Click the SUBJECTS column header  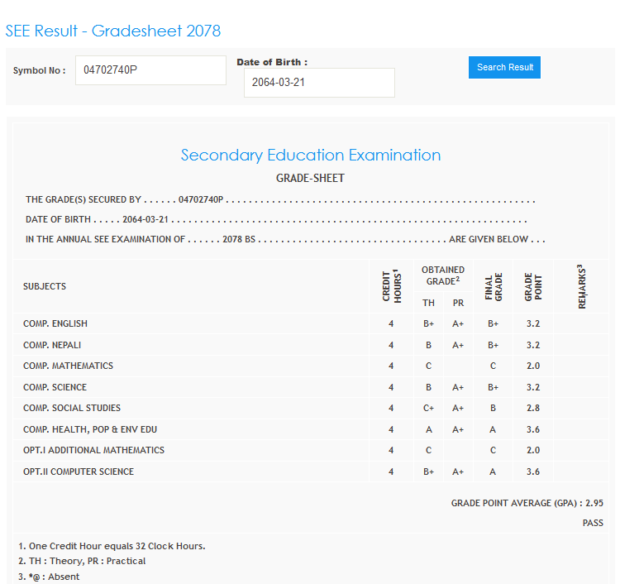(45, 286)
